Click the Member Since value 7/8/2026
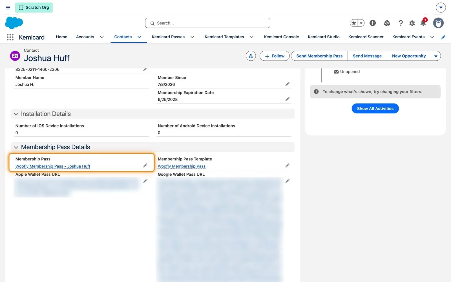The image size is (451, 282). (166, 84)
